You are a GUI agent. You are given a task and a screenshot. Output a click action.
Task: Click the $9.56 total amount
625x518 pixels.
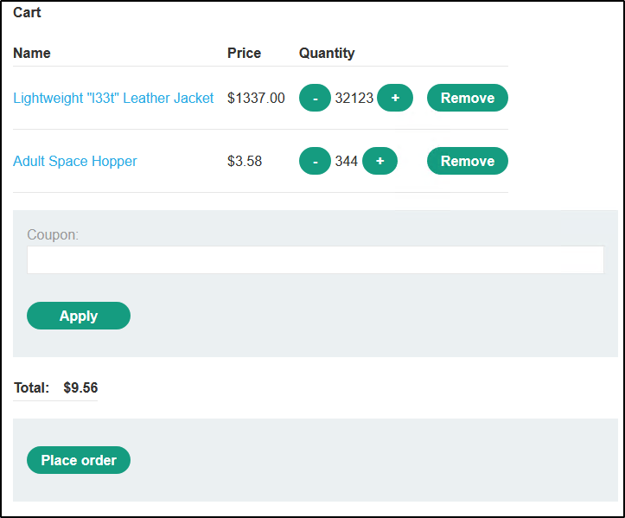[x=80, y=387]
